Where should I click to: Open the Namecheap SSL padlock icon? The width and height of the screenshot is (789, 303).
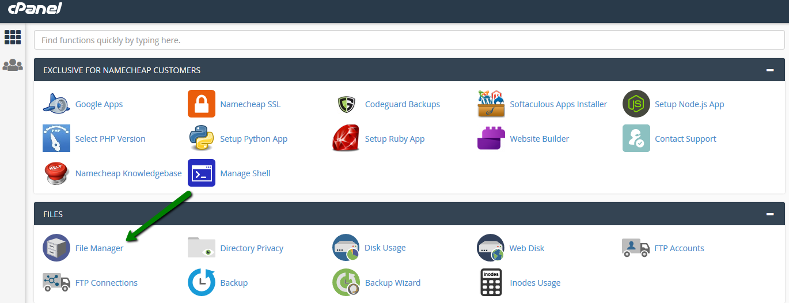202,104
